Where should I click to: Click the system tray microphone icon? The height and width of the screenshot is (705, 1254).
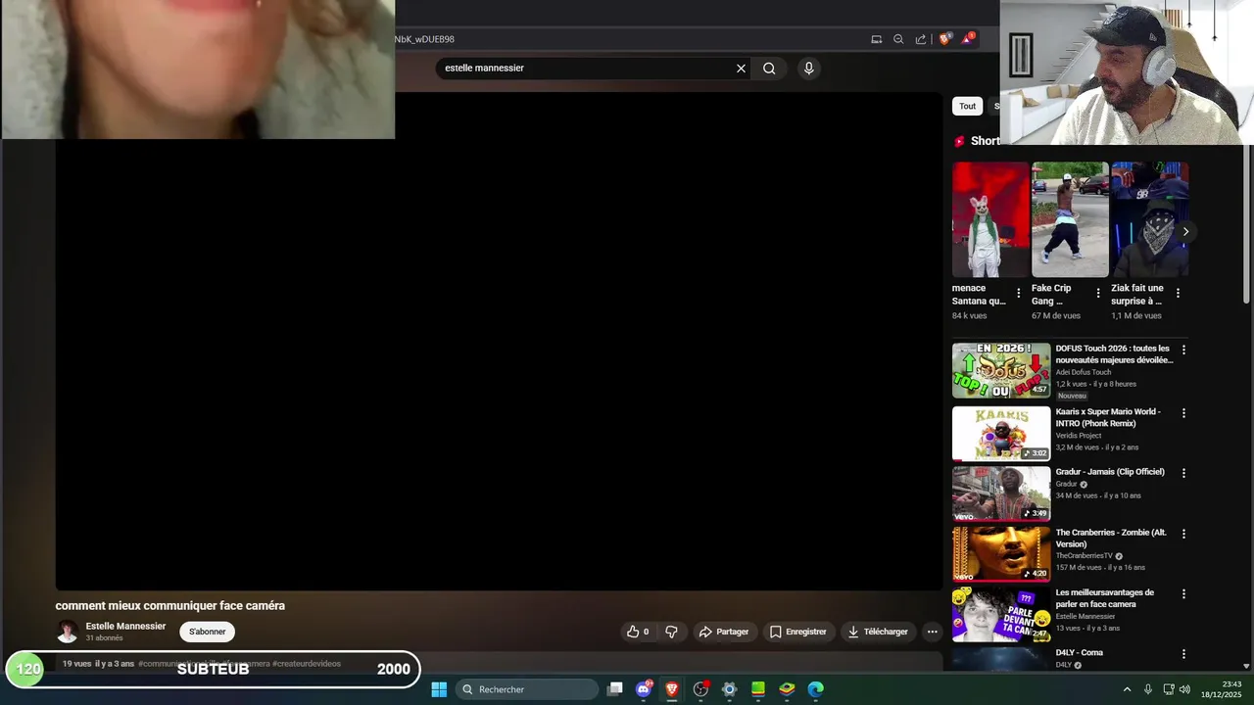point(1148,689)
